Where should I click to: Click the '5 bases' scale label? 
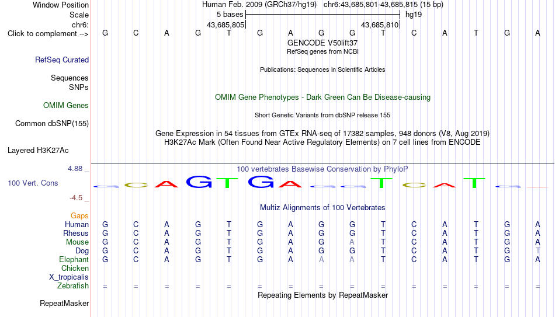[230, 15]
